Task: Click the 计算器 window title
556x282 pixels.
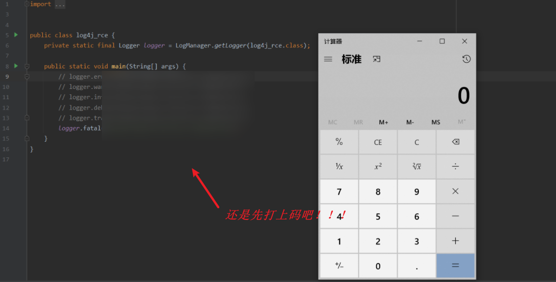Action: click(x=333, y=42)
